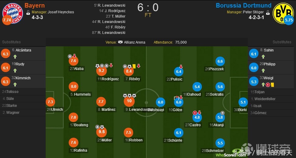
Task: Select substitute Sahin in Dortmund bench list
Action: [x=266, y=50]
